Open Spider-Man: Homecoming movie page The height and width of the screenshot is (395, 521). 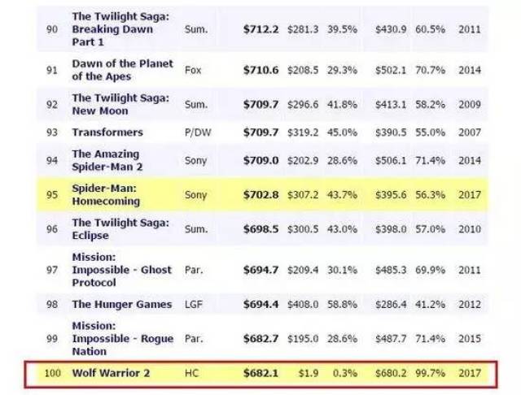pos(106,195)
